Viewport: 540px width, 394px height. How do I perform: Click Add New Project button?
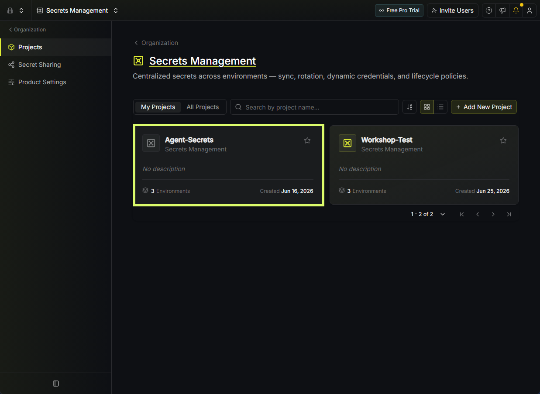pos(484,107)
